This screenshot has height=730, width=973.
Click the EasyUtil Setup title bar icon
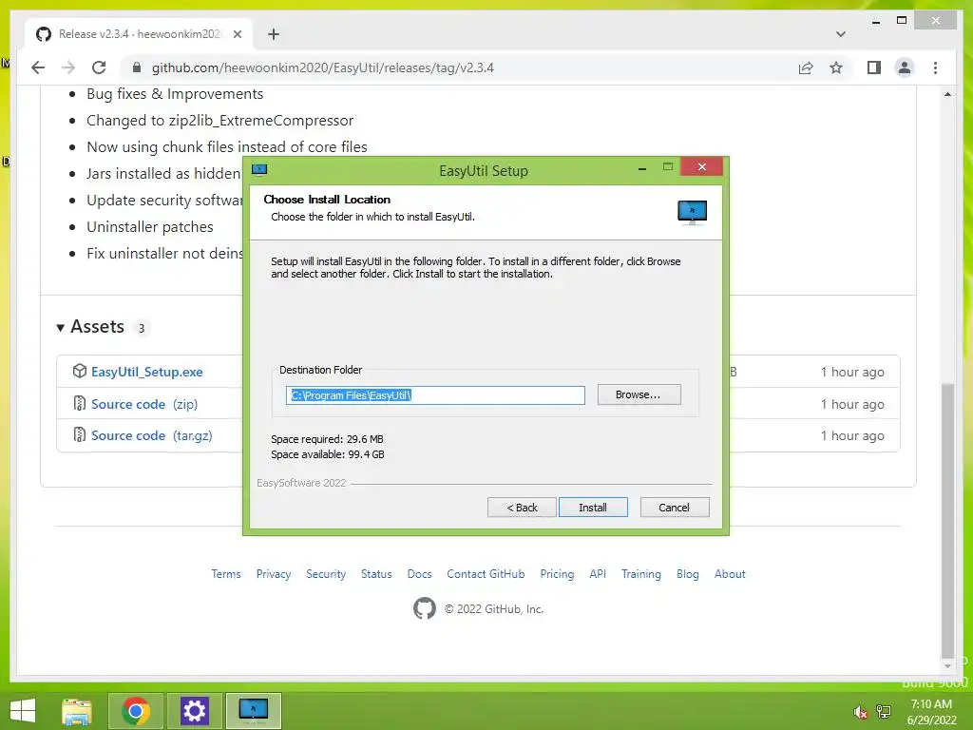click(x=259, y=170)
